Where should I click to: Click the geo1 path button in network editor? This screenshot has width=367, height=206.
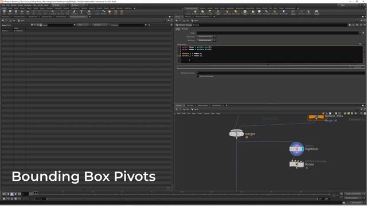point(195,109)
